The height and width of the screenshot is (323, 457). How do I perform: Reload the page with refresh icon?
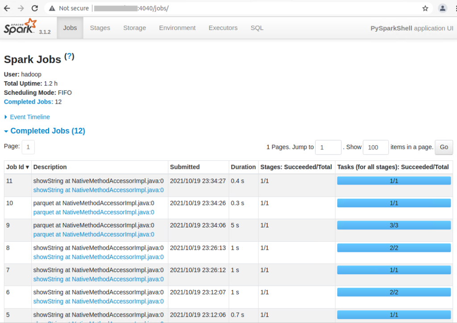[34, 8]
